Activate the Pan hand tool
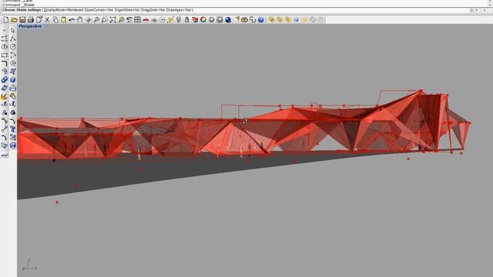493x277 pixels. click(80, 20)
